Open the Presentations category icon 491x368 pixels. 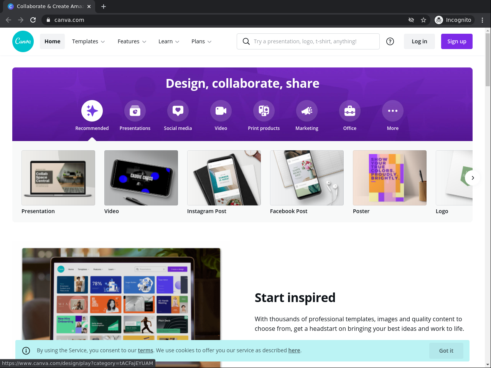pos(135,111)
